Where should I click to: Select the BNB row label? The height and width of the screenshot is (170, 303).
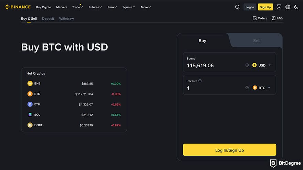click(x=37, y=83)
